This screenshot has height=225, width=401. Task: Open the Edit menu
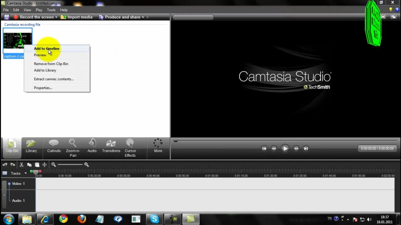[x=16, y=10]
